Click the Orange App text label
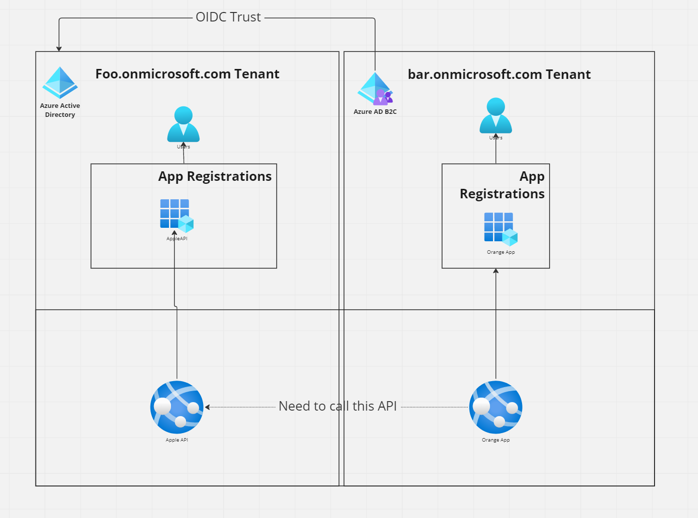This screenshot has height=518, width=698. click(x=495, y=440)
